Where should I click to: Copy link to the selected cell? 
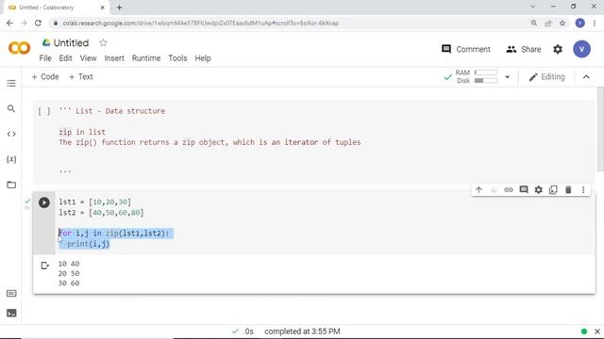point(509,190)
